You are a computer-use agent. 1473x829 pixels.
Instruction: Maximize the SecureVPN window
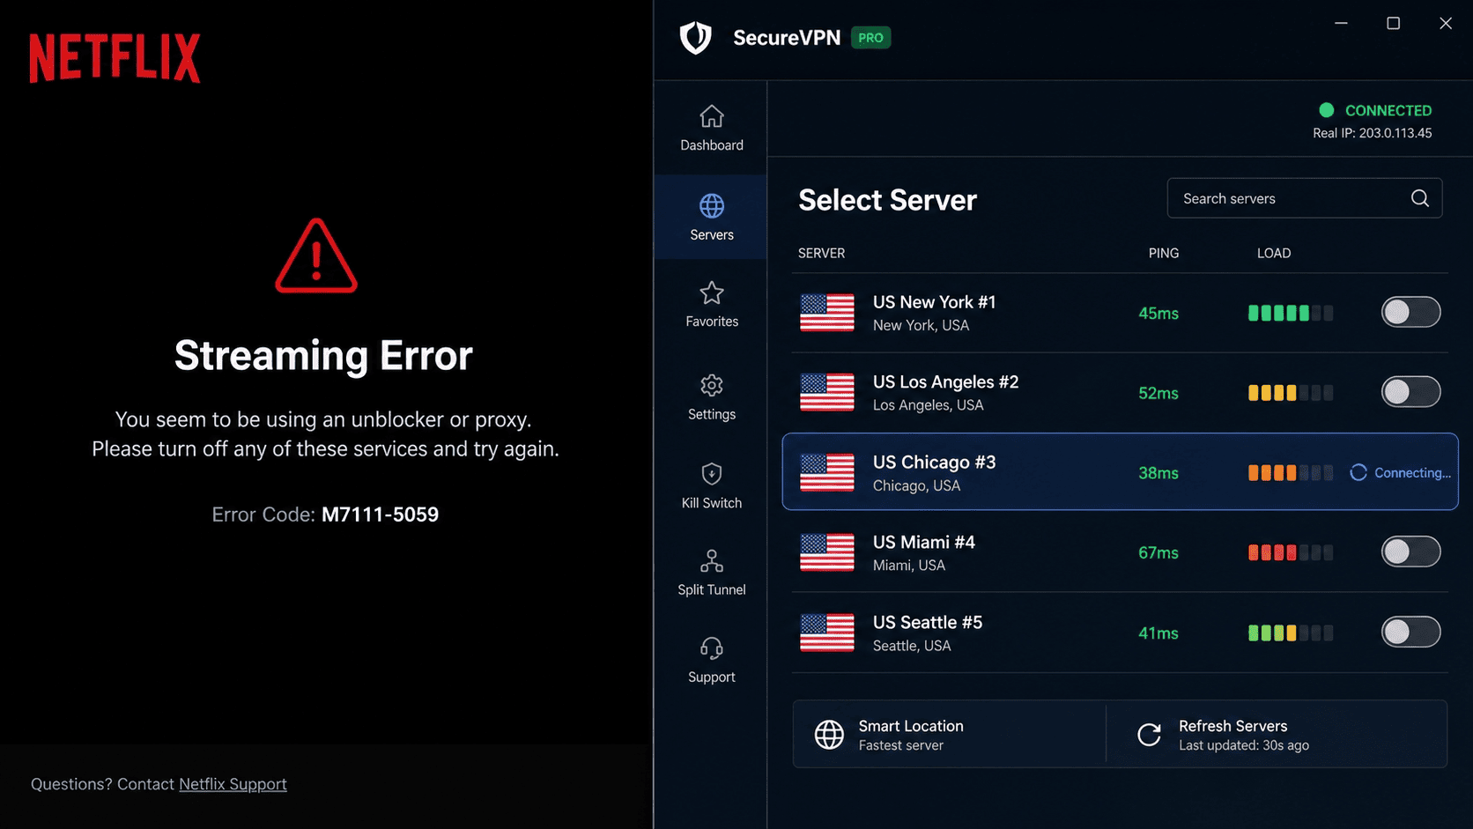pos(1393,23)
